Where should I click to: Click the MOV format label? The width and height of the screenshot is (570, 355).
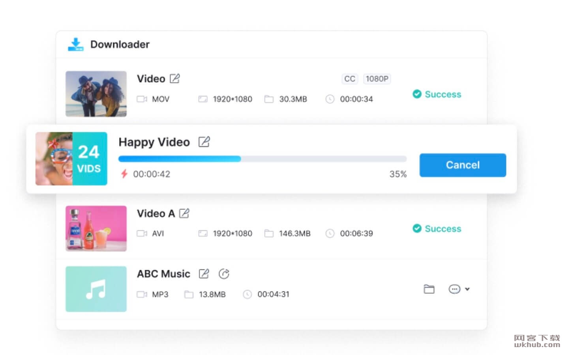coord(161,99)
